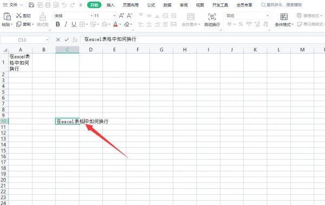325x205 pixels.
Task: Click the Save icon in quick access toolbar
Action: [31, 5]
